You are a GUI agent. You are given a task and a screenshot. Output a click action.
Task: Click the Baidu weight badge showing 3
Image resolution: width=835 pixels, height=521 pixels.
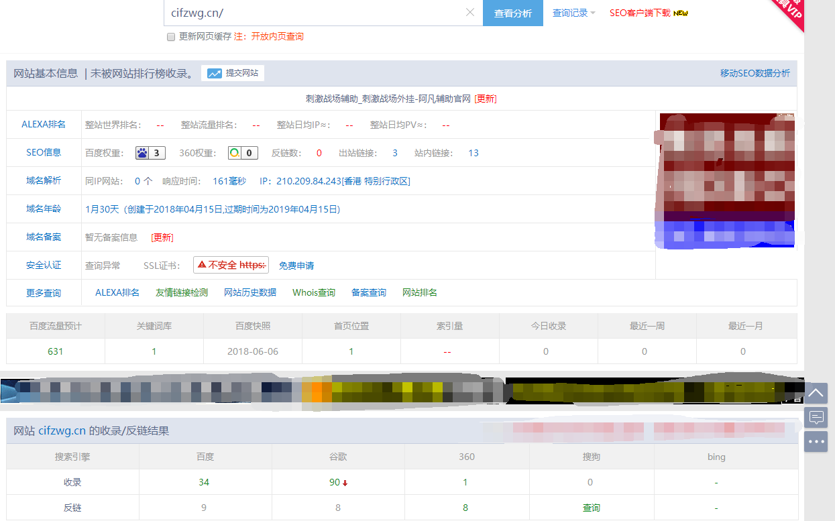150,152
